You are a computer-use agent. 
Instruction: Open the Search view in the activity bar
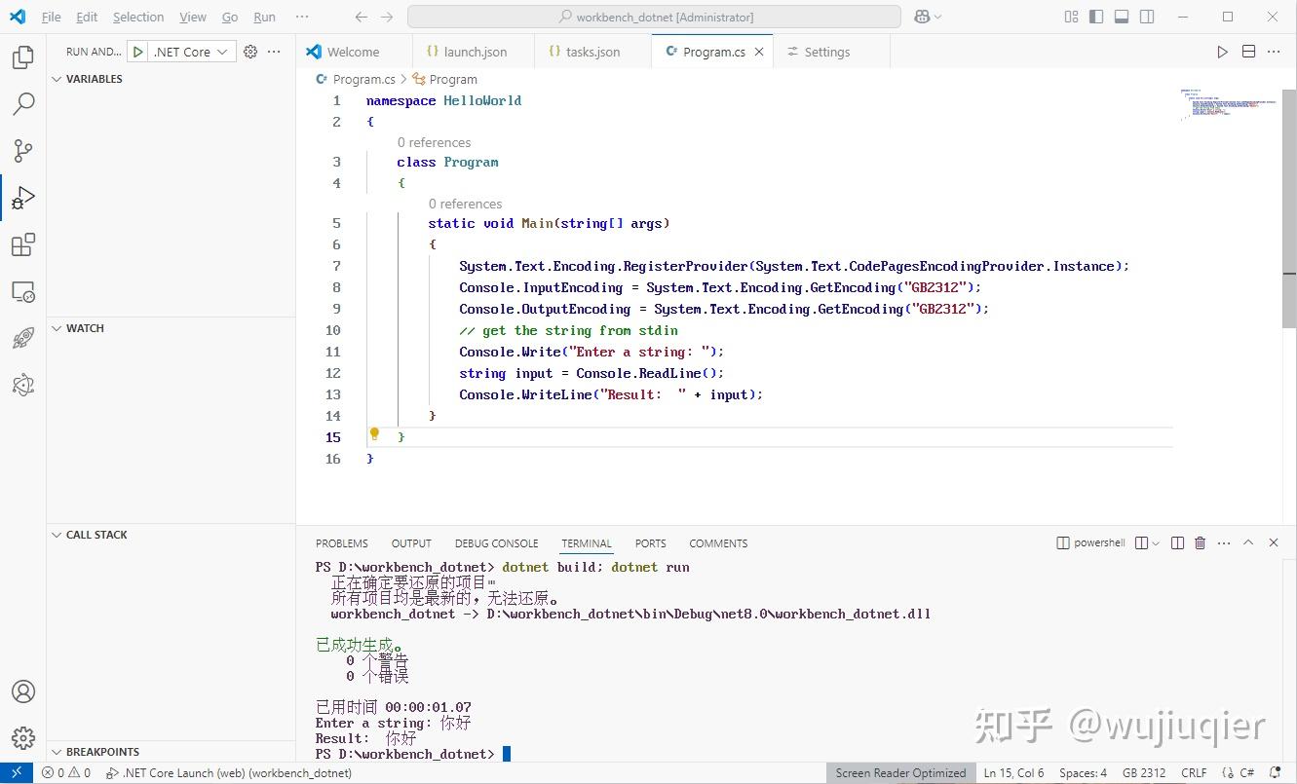pos(23,103)
